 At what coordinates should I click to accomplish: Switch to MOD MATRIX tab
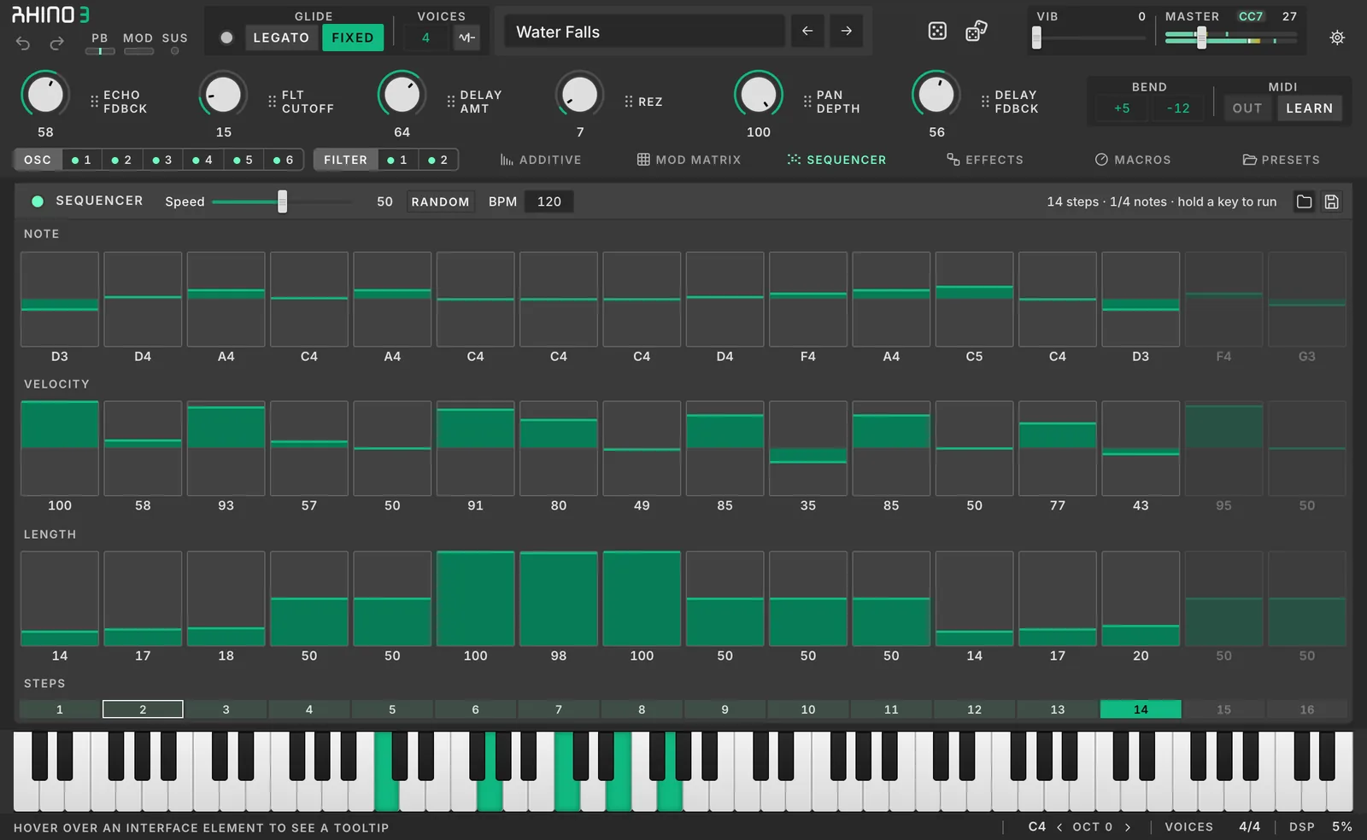689,160
